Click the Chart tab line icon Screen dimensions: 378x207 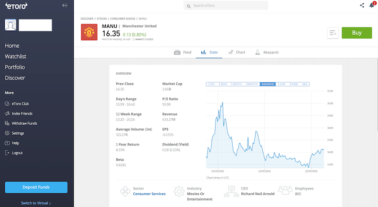click(x=231, y=52)
